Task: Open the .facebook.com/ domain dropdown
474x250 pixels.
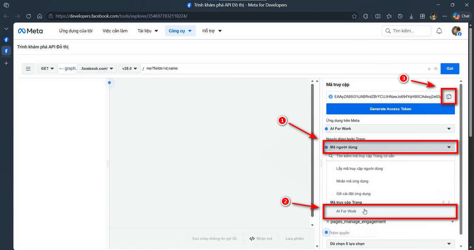Action: 97,69
